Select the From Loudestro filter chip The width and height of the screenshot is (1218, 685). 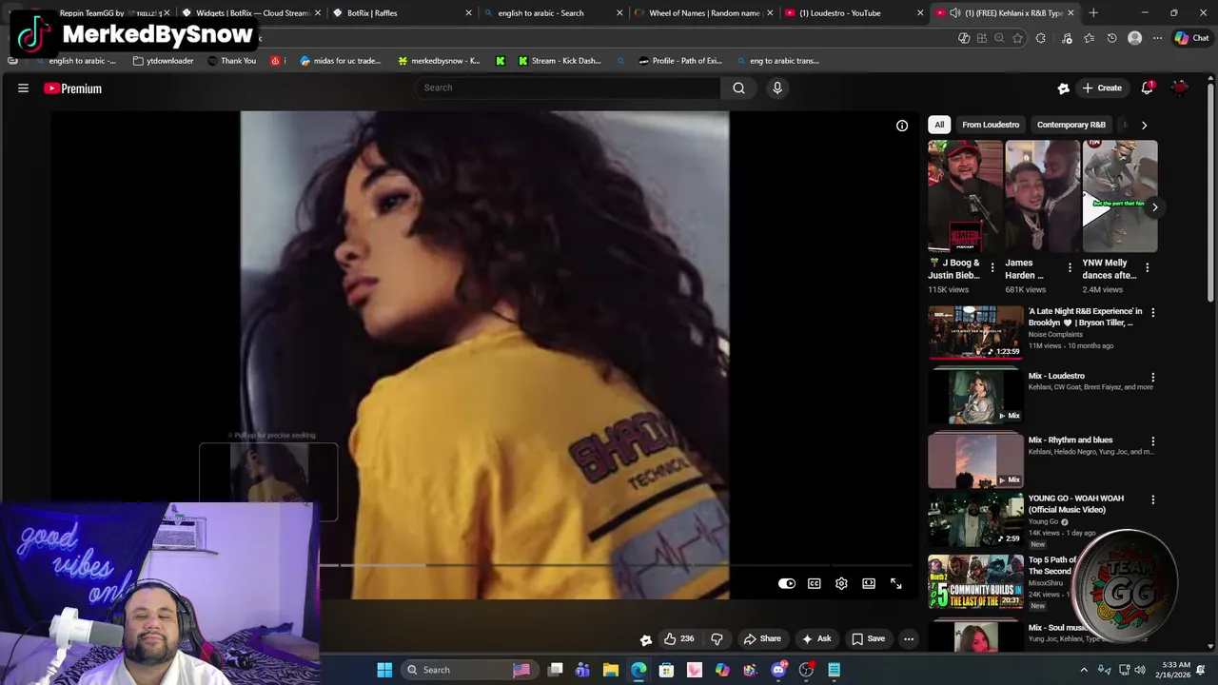point(991,125)
